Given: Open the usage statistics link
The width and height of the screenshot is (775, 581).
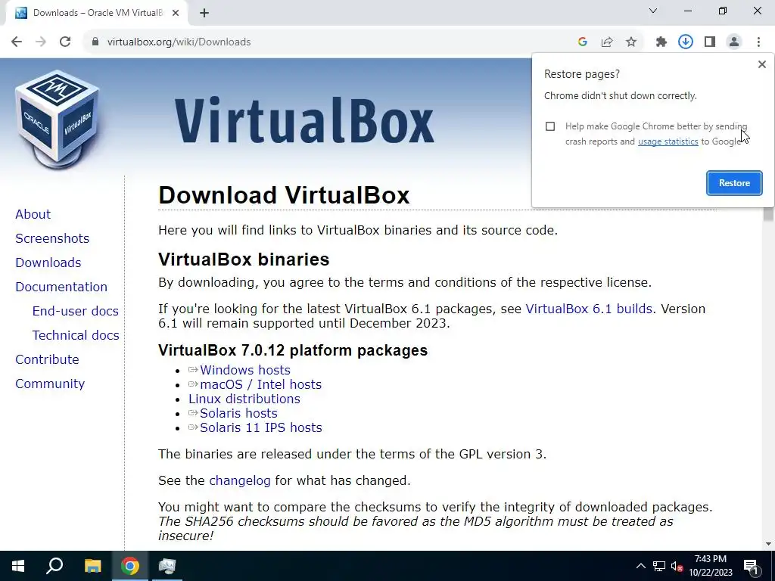Looking at the screenshot, I should (668, 141).
